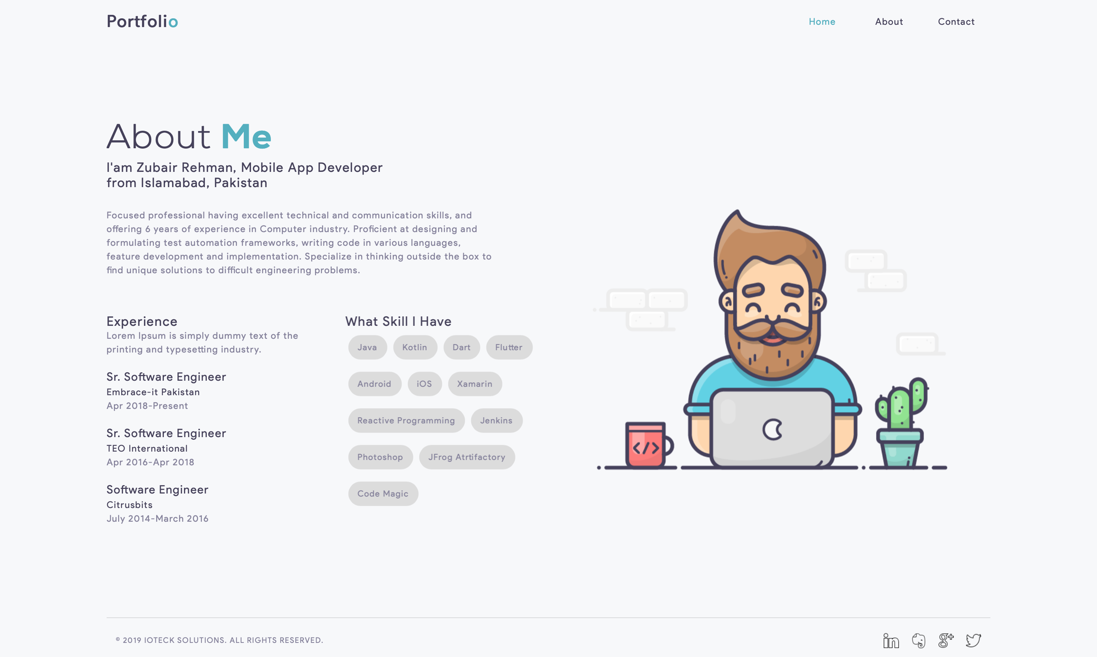Select the Android skill tag
The width and height of the screenshot is (1097, 657).
(374, 383)
